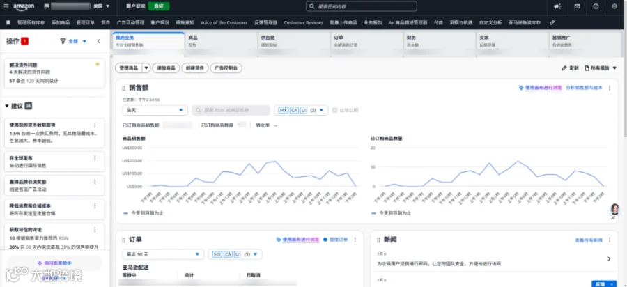Open three-dot menu on 使用您的货币收取款项 card
The image size is (627, 287).
tap(95, 125)
